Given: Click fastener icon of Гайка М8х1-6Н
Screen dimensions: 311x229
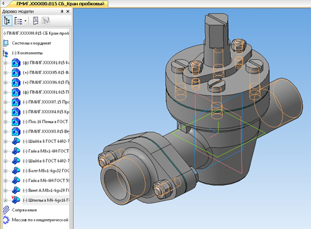Looking at the screenshot, I should pyautogui.click(x=16, y=151).
